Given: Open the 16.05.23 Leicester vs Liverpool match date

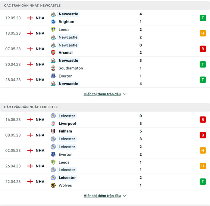Looking at the screenshot, I should [x=13, y=120].
